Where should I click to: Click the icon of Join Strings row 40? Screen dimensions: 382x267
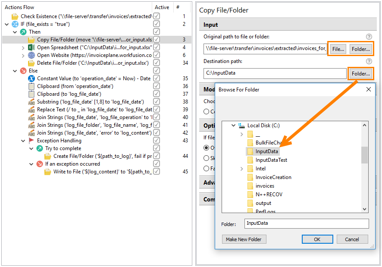[31, 117]
